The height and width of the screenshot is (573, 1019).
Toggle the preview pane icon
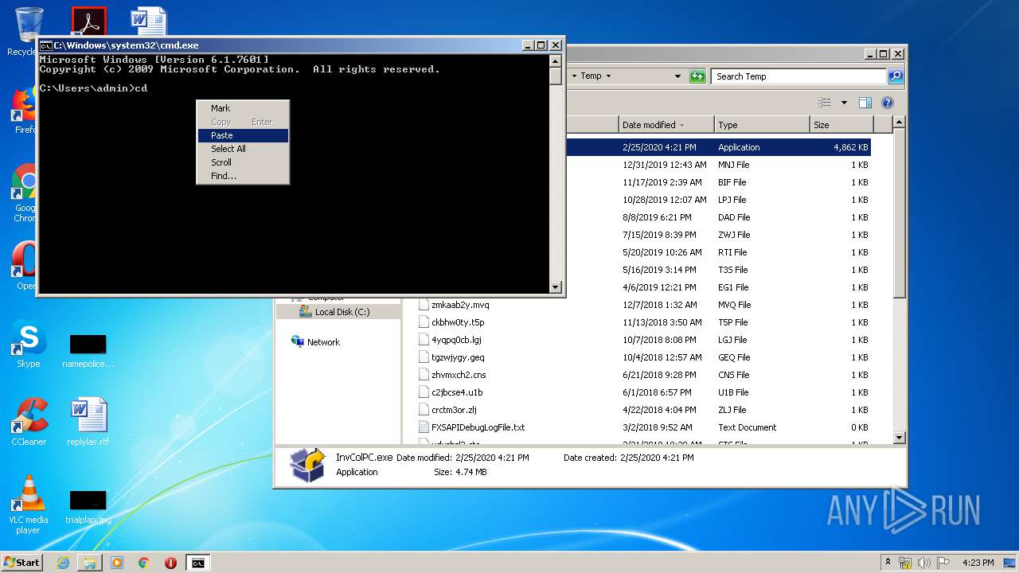point(865,103)
